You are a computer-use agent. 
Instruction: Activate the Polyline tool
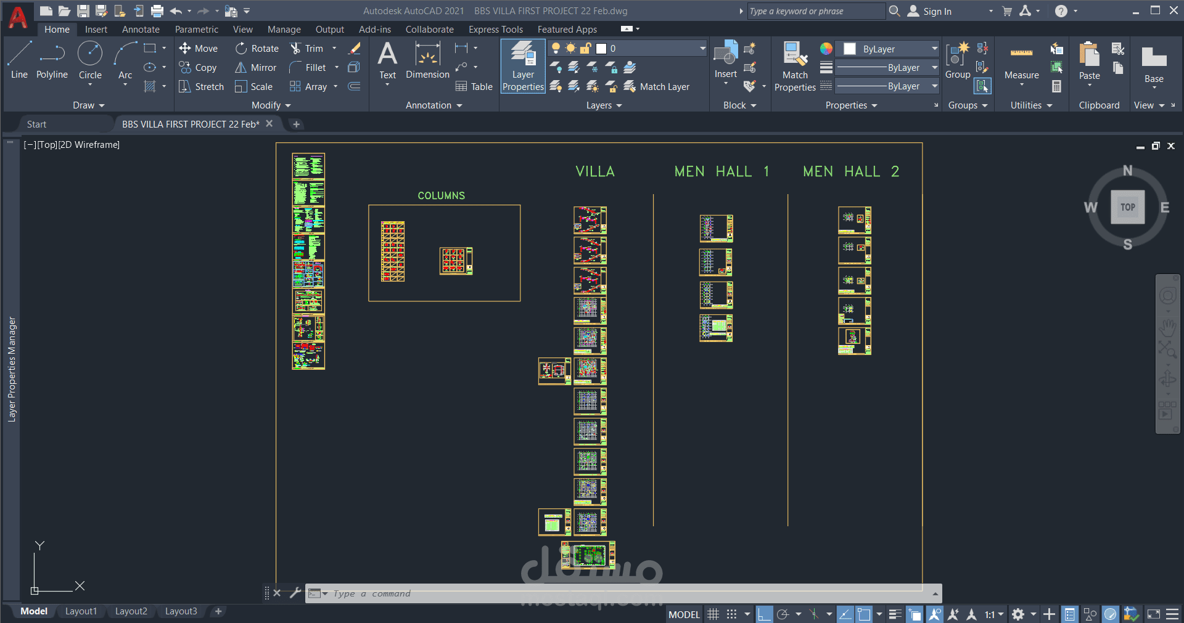click(52, 60)
